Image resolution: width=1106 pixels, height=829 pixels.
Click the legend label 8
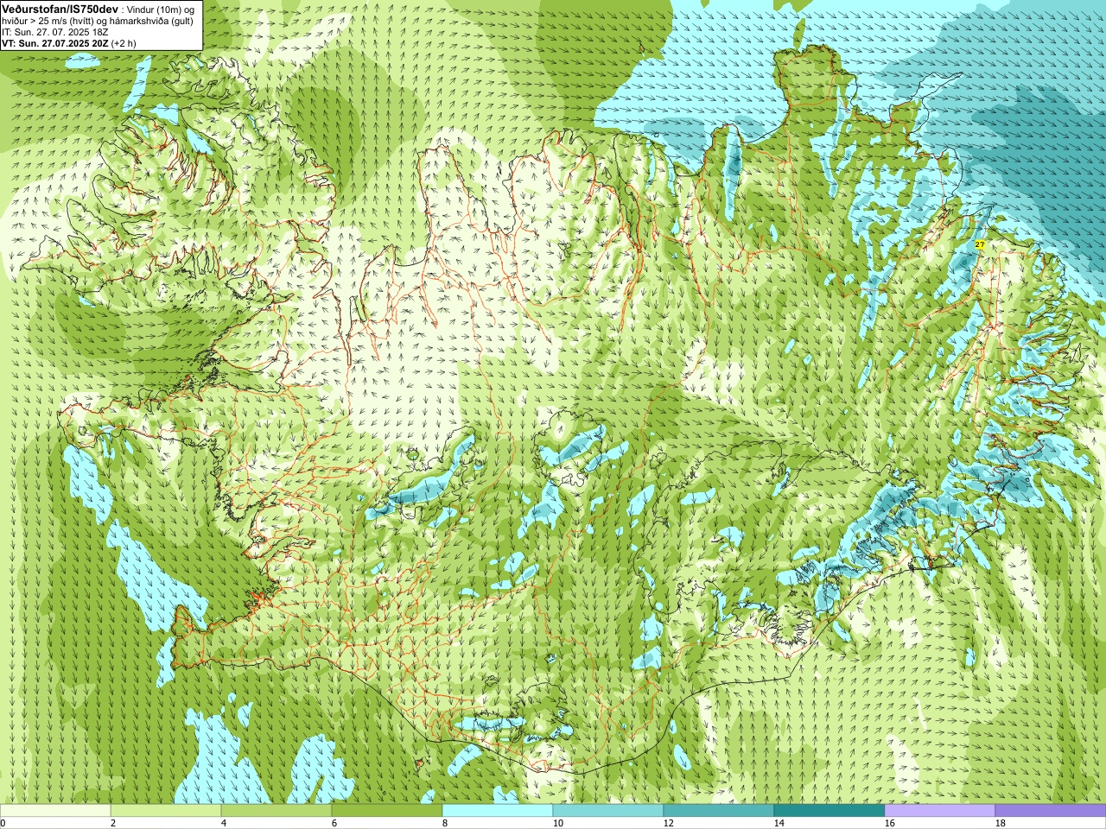tap(445, 823)
